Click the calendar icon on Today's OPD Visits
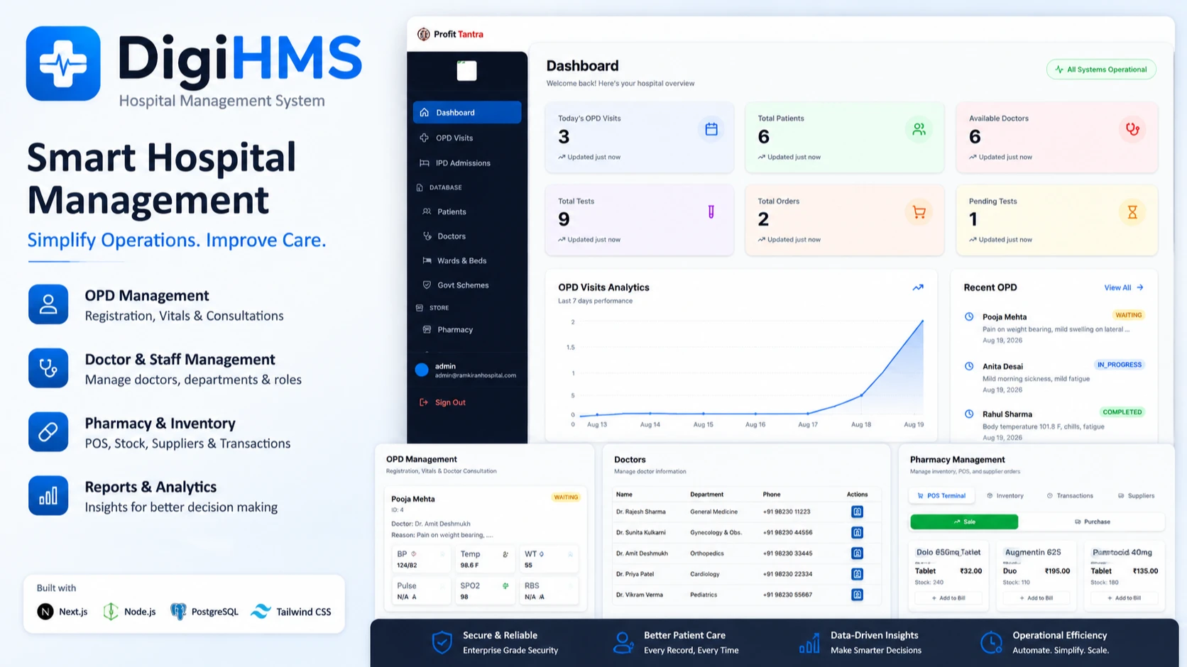This screenshot has height=667, width=1187. click(x=711, y=129)
